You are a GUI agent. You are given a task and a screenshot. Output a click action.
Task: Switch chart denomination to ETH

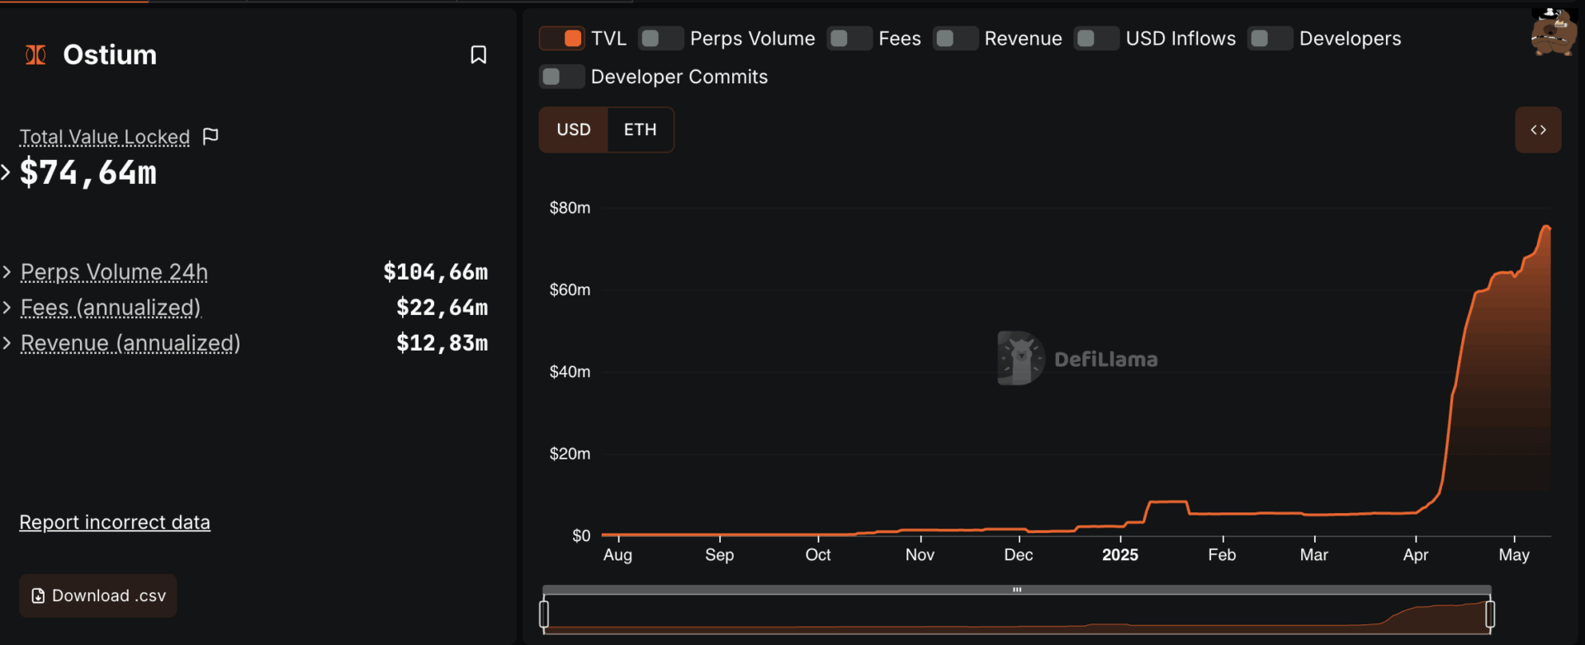coord(640,129)
